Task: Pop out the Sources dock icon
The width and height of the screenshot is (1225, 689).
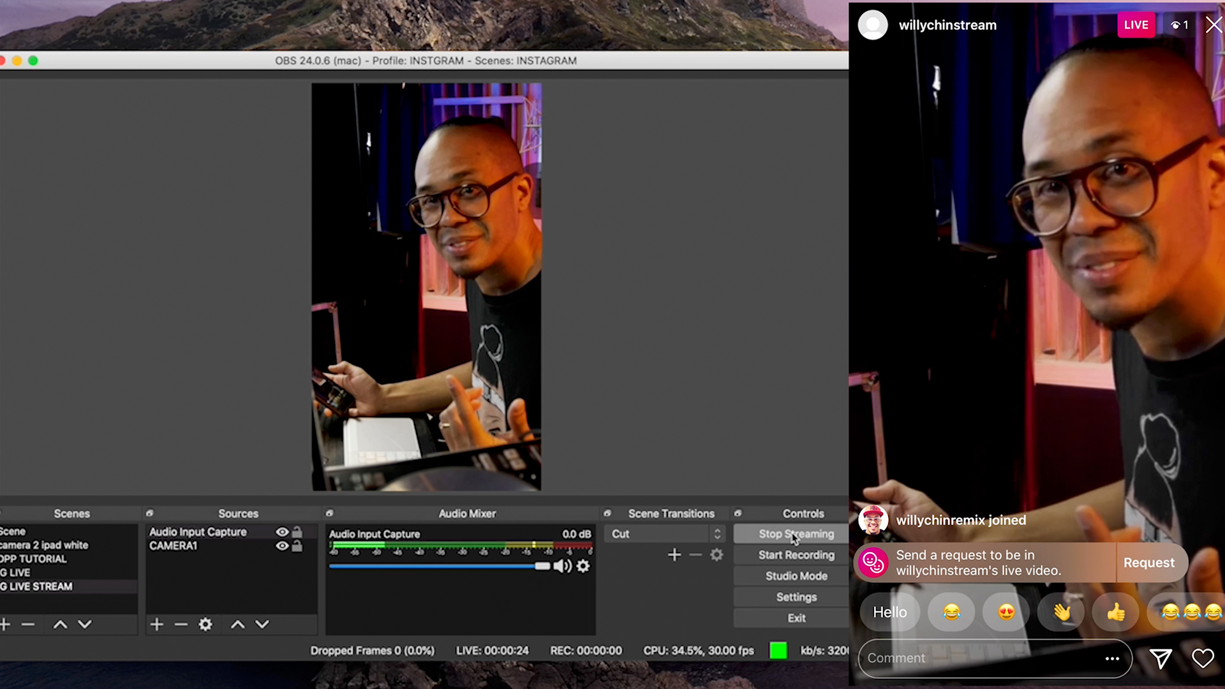Action: coord(150,513)
